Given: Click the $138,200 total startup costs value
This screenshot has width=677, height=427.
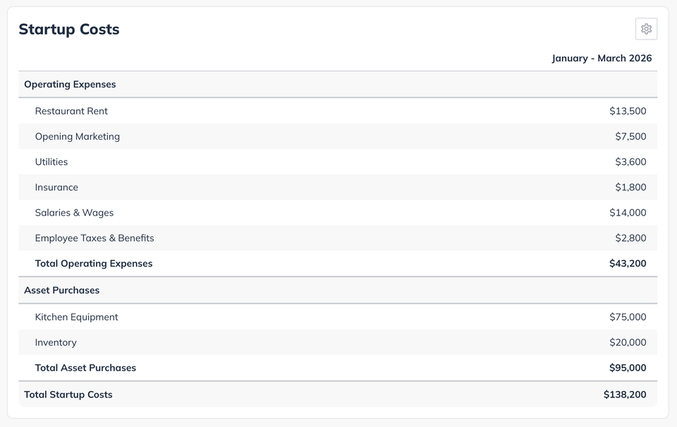Looking at the screenshot, I should (625, 395).
